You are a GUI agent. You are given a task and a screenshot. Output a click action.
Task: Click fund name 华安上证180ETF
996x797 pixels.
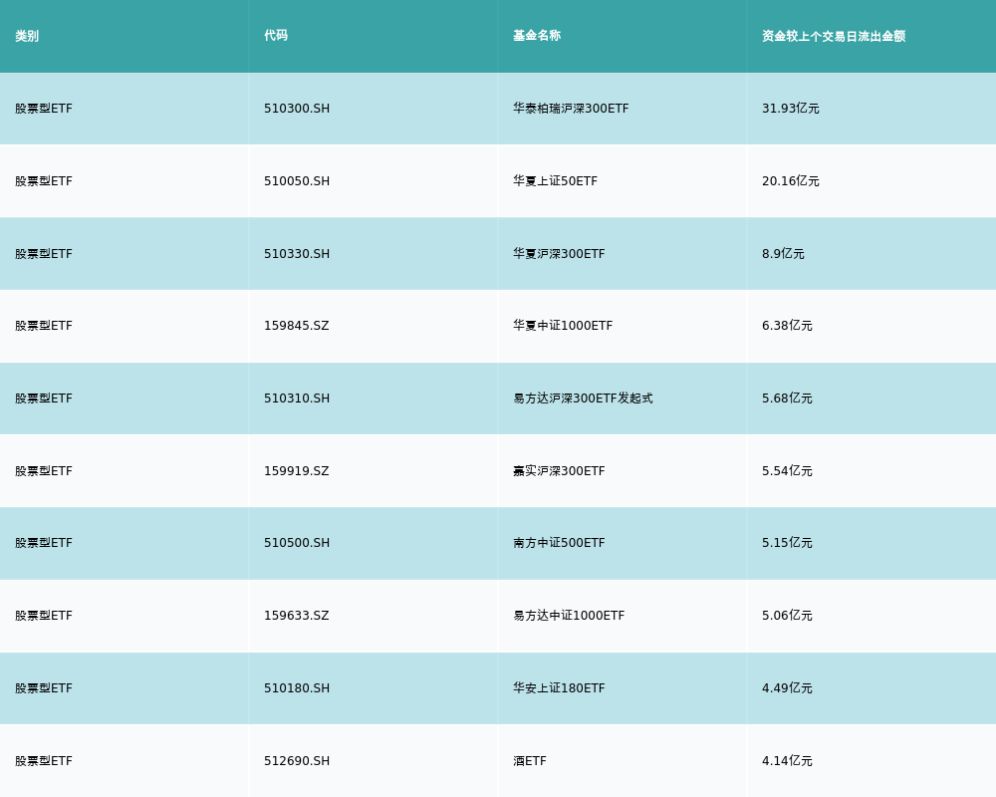tap(559, 688)
